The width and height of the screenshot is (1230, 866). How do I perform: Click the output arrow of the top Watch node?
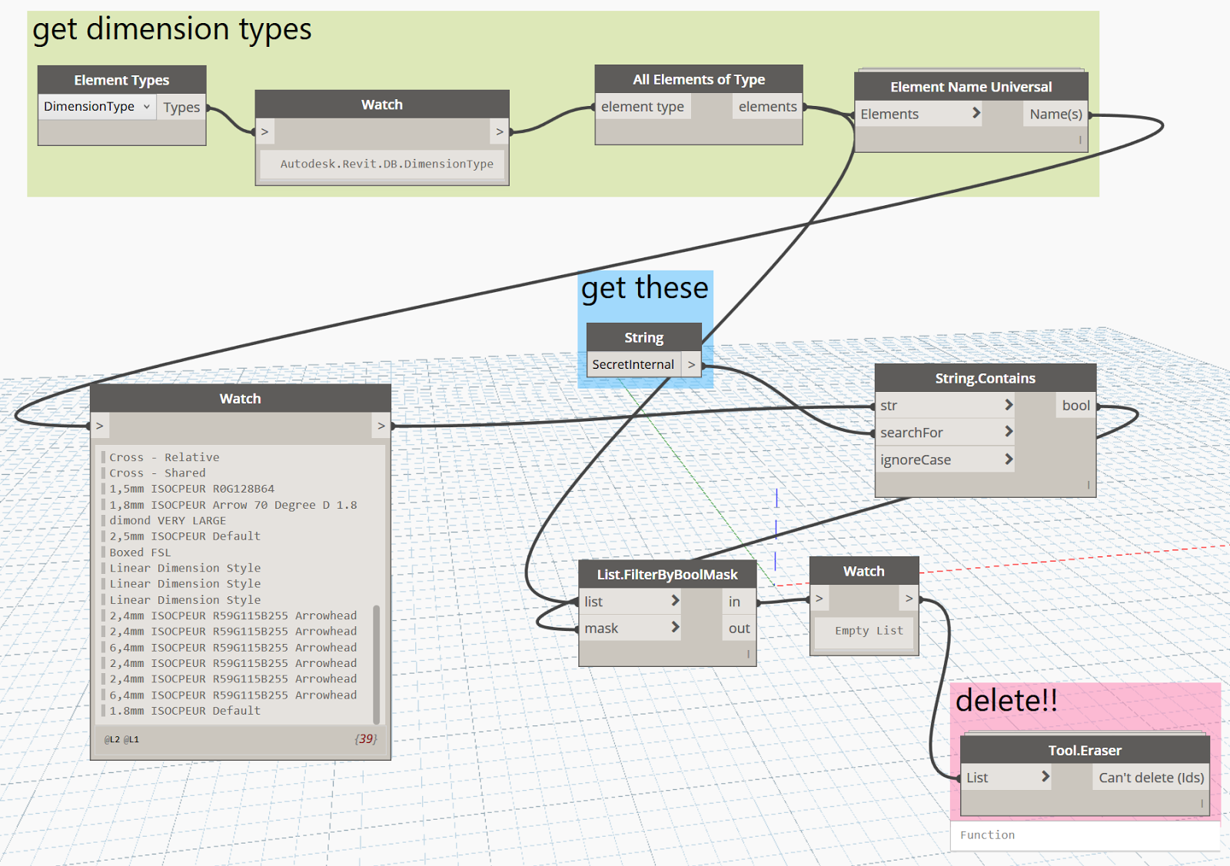pos(500,131)
